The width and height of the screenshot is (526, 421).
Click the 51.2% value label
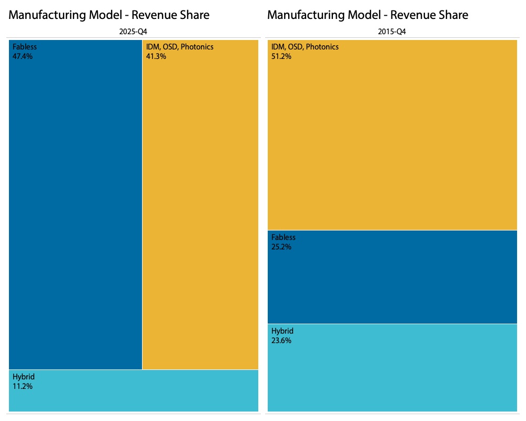(x=281, y=56)
